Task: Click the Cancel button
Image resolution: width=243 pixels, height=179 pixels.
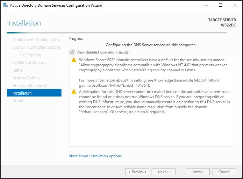Action: tap(224, 172)
